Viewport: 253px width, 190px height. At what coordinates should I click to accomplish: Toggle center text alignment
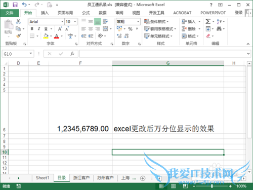[91, 29]
